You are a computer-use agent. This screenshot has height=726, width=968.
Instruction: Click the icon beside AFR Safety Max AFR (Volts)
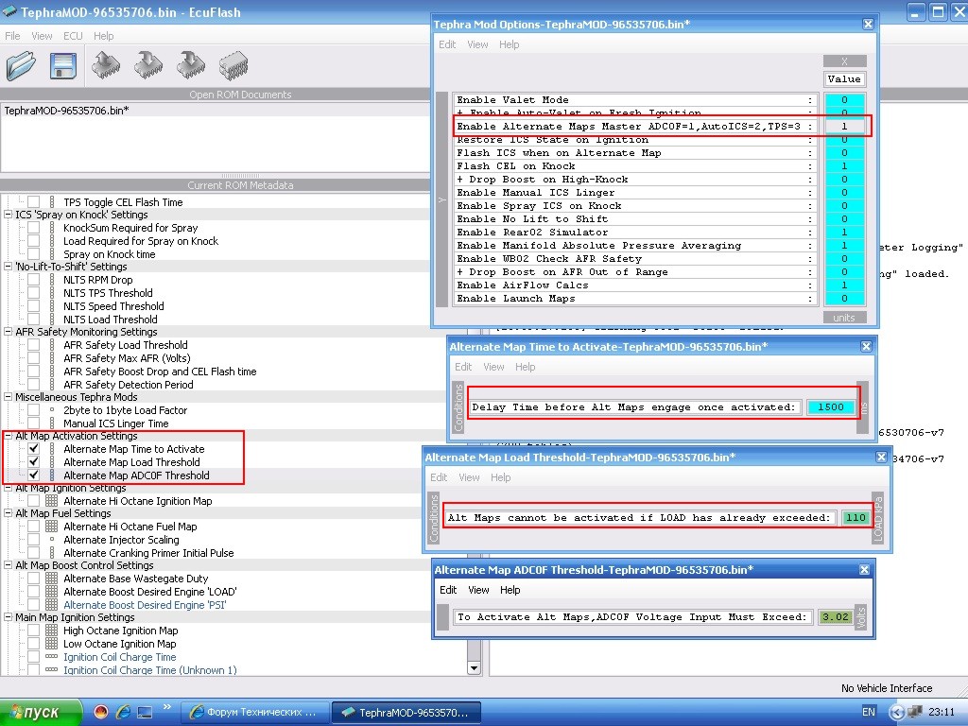[x=52, y=358]
